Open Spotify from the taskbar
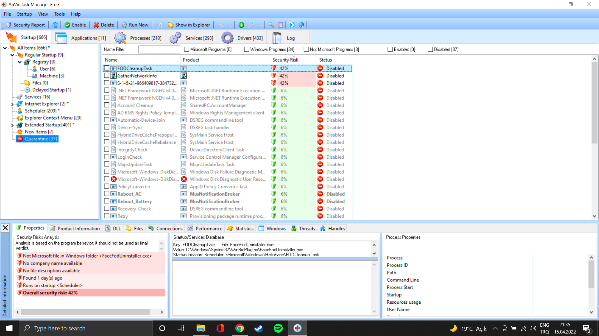The image size is (599, 336). click(278, 328)
